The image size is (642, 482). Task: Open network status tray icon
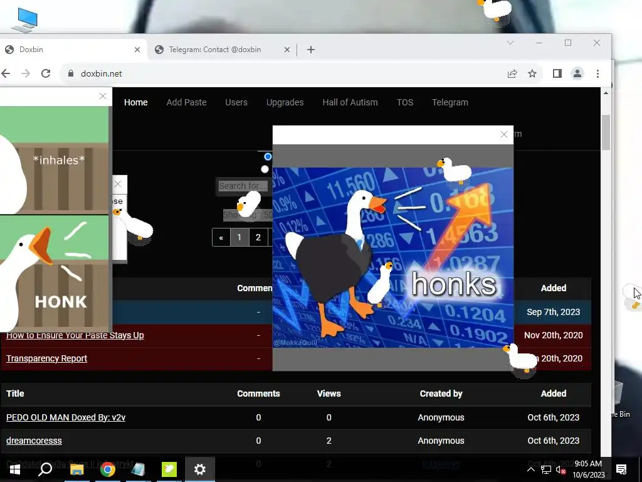pyautogui.click(x=545, y=469)
